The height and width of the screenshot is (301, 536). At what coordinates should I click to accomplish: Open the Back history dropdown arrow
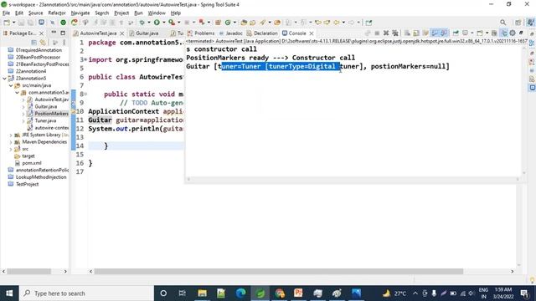pyautogui.click(x=343, y=23)
